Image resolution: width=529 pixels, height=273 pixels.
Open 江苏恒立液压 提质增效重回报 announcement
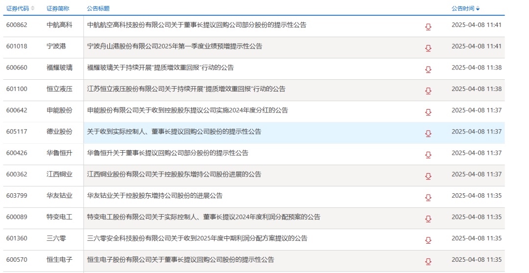point(186,89)
